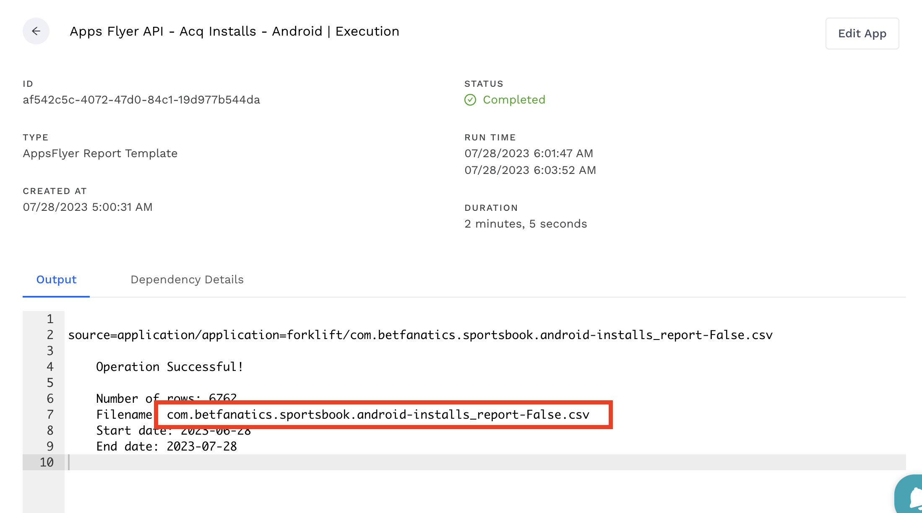
Task: Click the Operation Successful! output line
Action: click(169, 367)
